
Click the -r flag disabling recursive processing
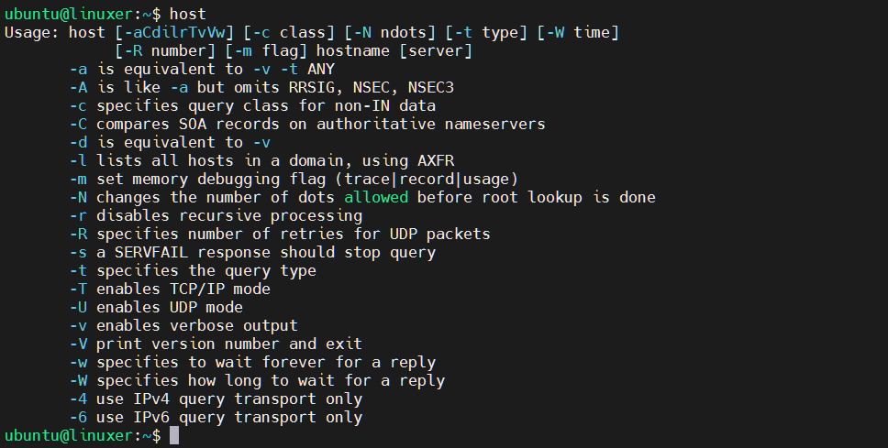click(78, 215)
